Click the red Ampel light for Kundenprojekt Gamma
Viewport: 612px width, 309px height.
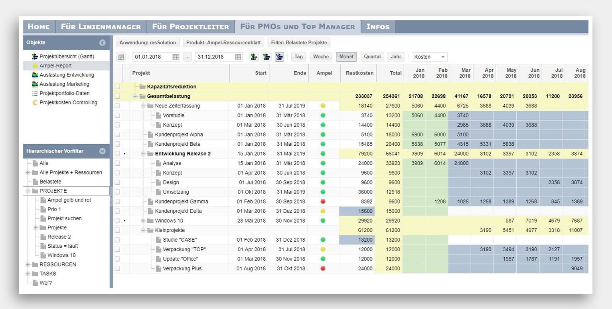point(323,201)
